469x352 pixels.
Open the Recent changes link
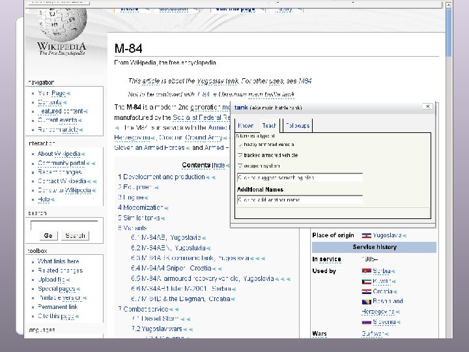tap(59, 172)
